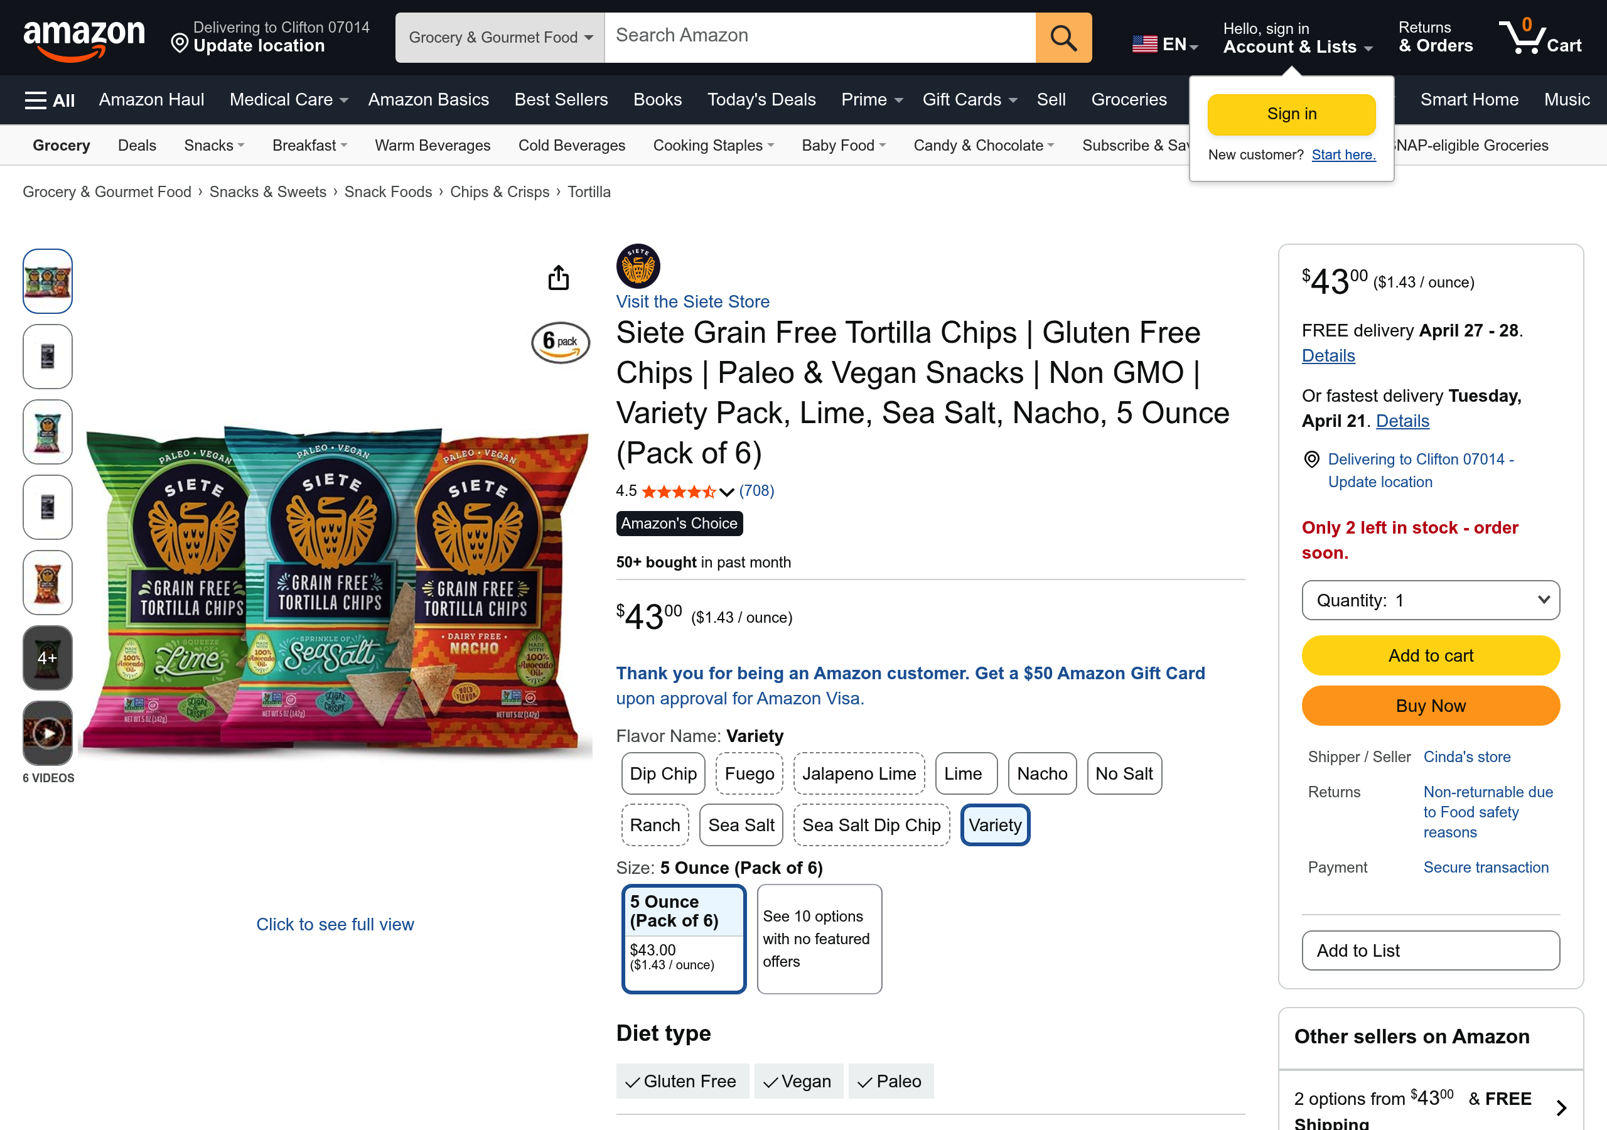Open the 708 customer reviews link
The image size is (1607, 1130).
[x=757, y=491]
